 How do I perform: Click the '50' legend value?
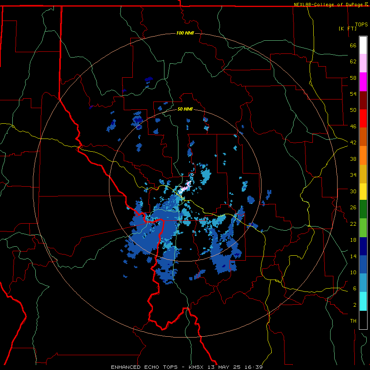pos(353,110)
